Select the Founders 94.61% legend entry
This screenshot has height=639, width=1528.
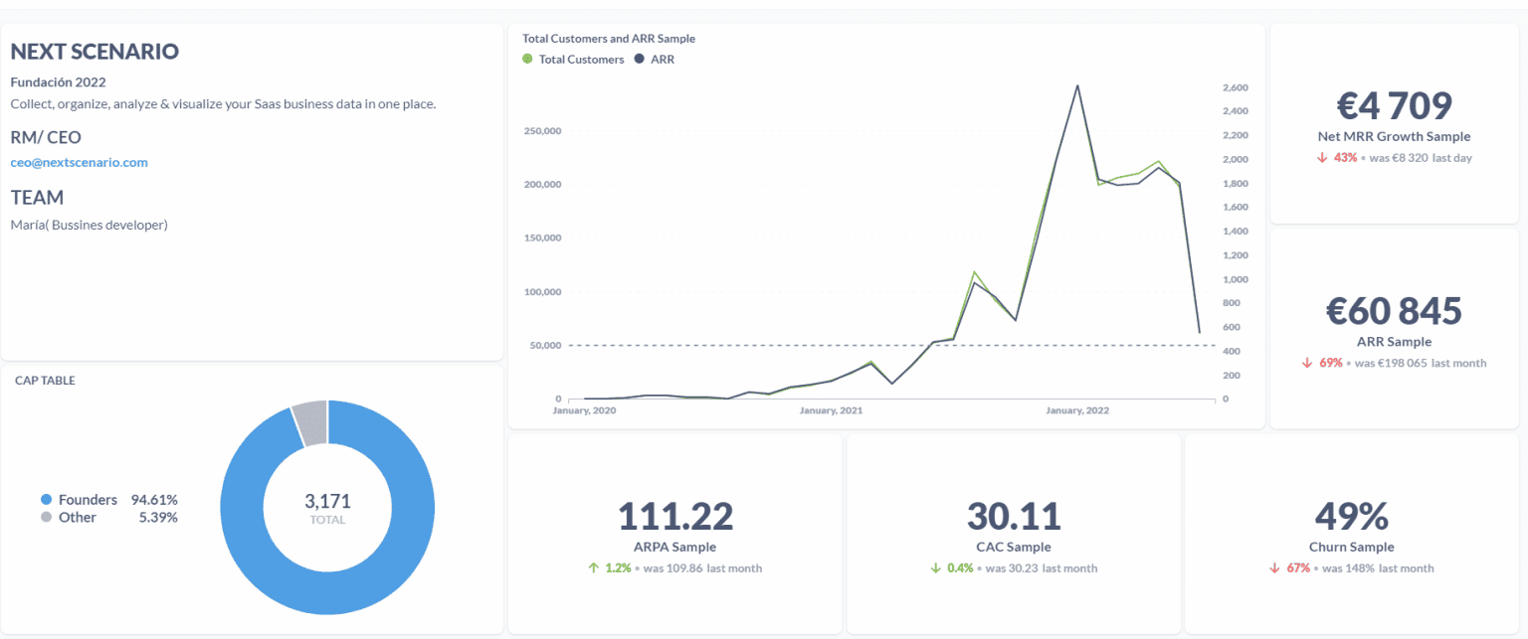[109, 500]
